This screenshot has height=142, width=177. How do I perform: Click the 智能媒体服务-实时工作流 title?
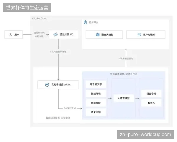coord(124,74)
